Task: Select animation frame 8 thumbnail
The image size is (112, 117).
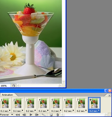Action: pyautogui.click(x=94, y=103)
